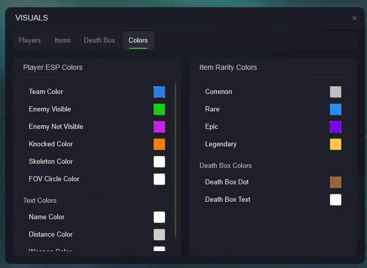Click the Colors tab
Image resolution: width=367 pixels, height=268 pixels.
pos(138,41)
